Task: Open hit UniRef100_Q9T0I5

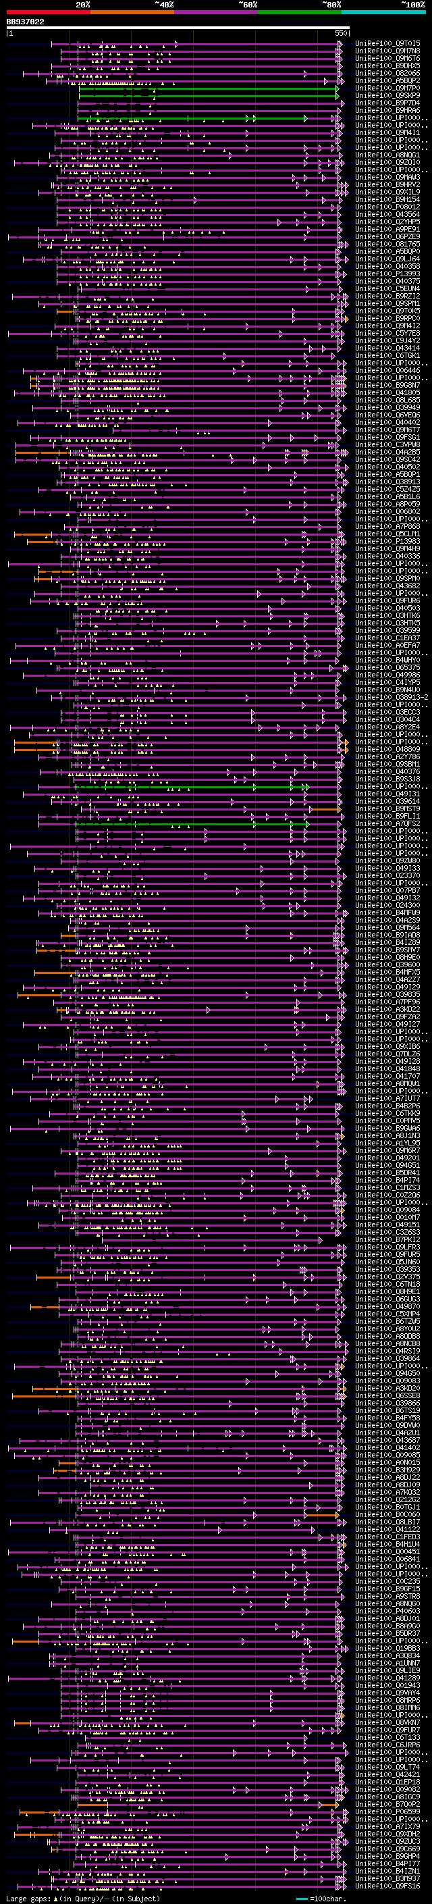Action: click(x=387, y=44)
